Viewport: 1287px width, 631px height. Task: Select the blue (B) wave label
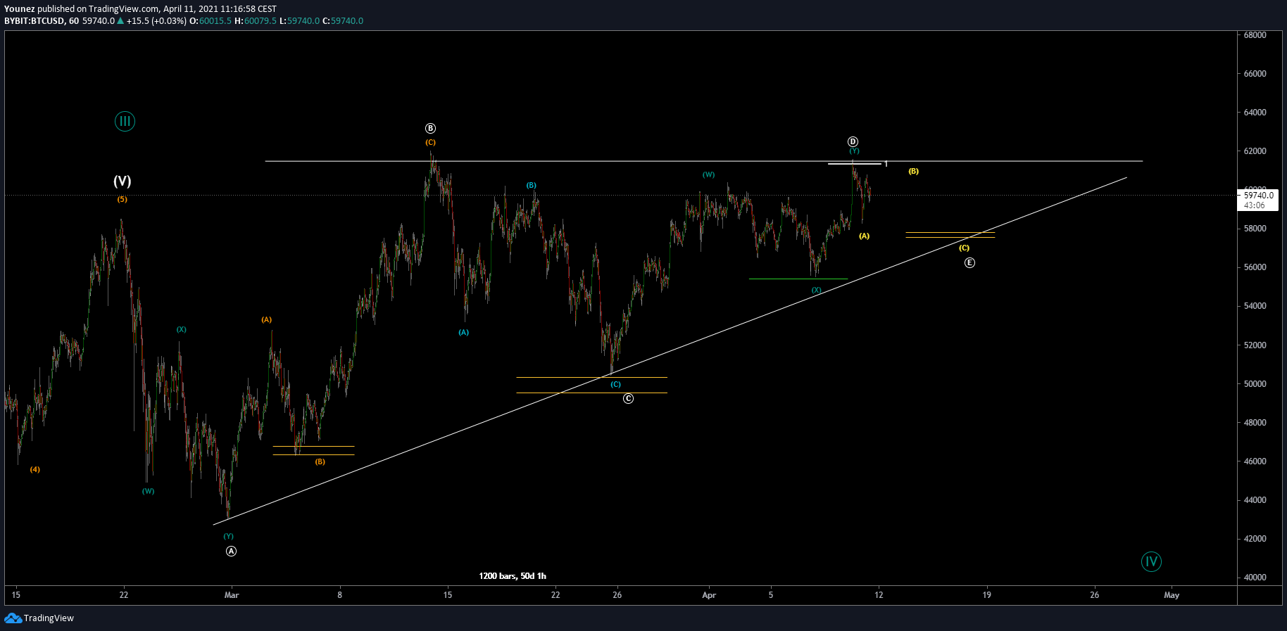coord(532,186)
